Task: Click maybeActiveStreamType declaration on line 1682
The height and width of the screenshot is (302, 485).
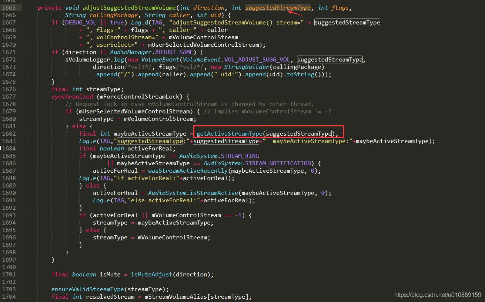Action: [x=150, y=134]
